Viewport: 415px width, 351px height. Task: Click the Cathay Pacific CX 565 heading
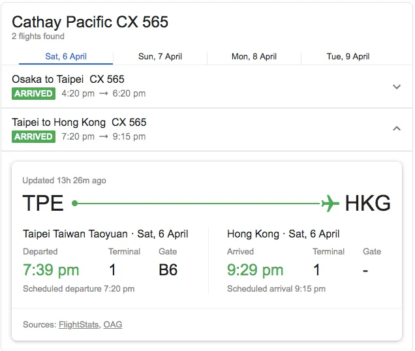click(90, 22)
